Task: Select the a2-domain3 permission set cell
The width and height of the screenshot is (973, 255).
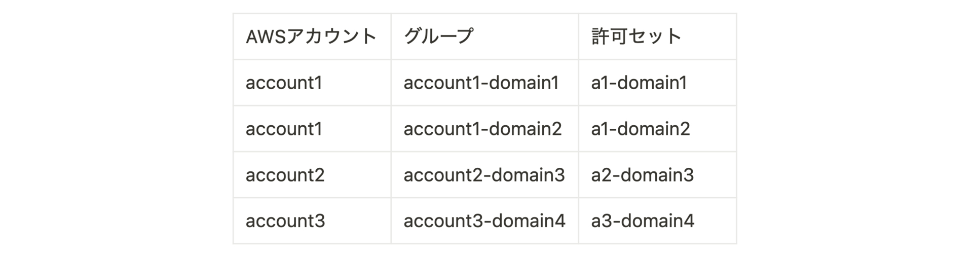Action: click(x=657, y=175)
